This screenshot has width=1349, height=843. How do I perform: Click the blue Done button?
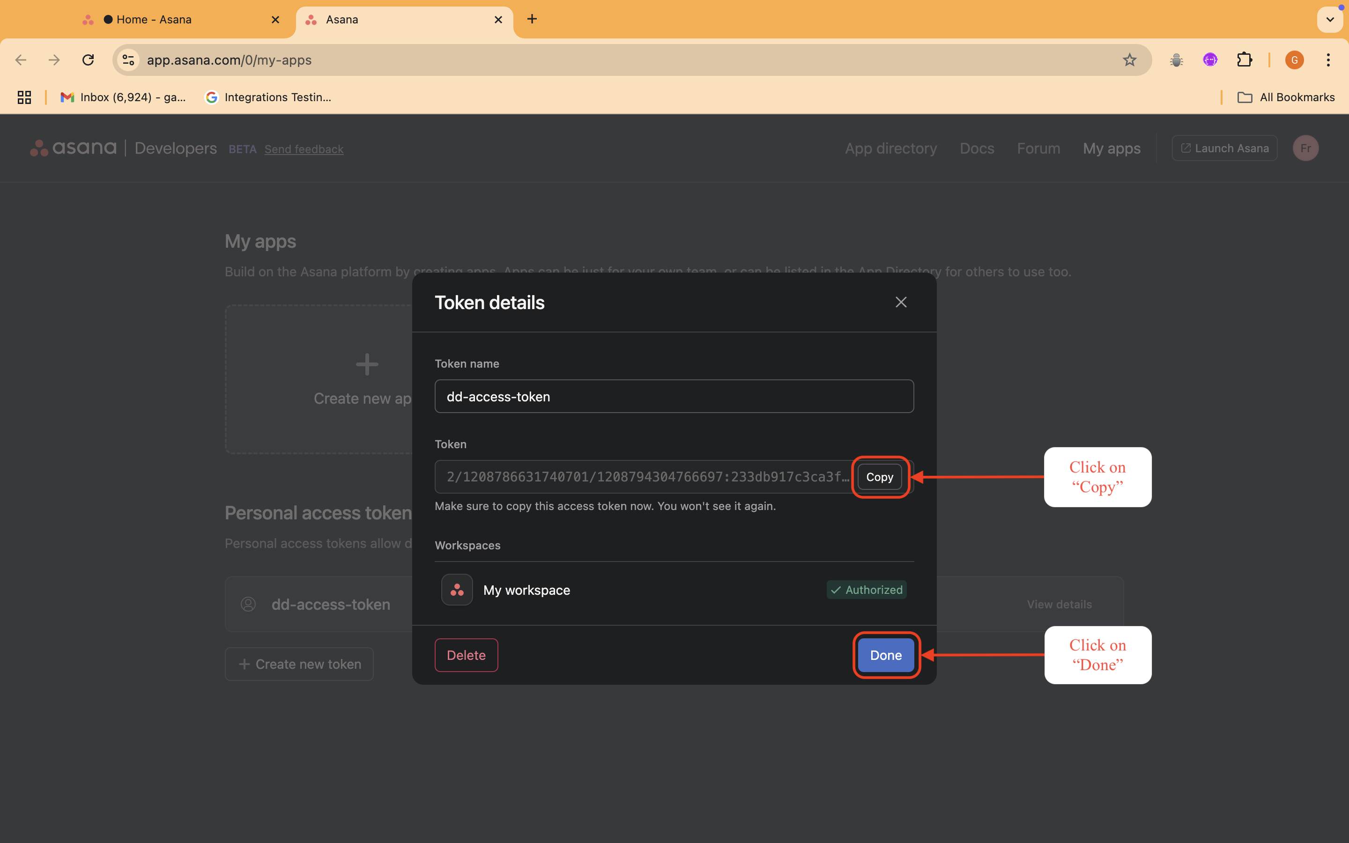click(x=885, y=655)
